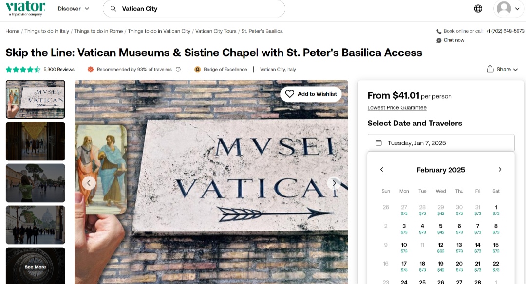Click the See More photos thumbnail
The width and height of the screenshot is (526, 284).
coord(36,266)
